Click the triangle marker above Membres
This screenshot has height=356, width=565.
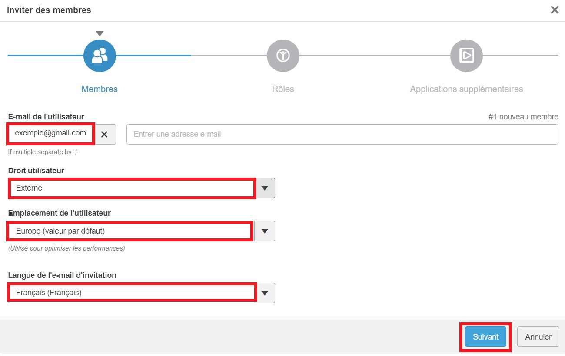pos(100,34)
